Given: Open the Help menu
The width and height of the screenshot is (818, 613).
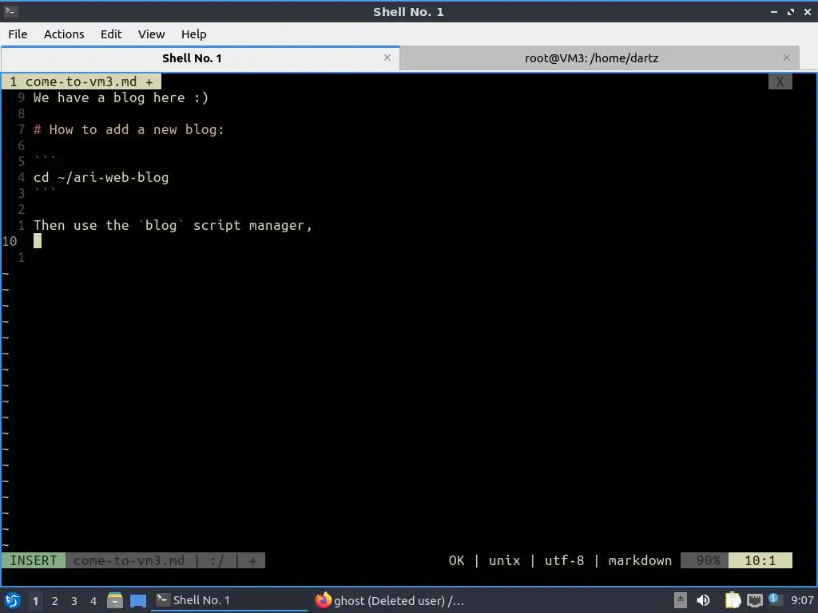Looking at the screenshot, I should 193,34.
